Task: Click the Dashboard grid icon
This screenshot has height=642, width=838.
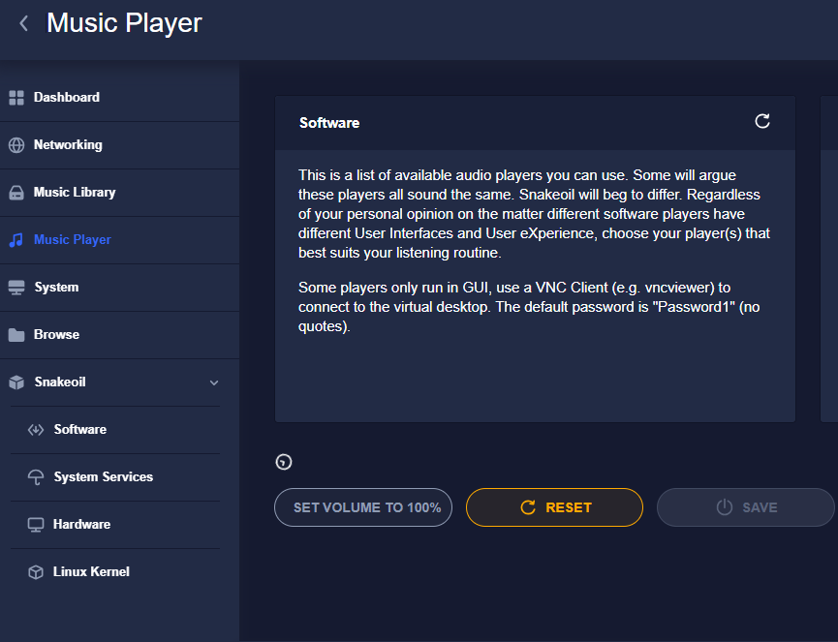Action: click(x=16, y=98)
